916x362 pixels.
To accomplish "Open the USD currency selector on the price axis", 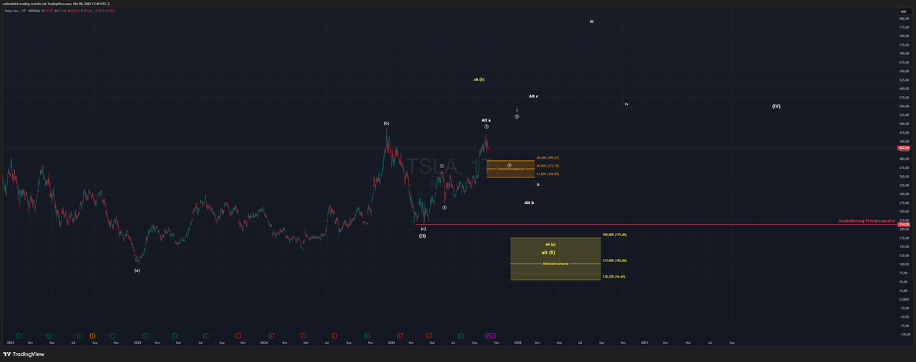I will point(904,11).
